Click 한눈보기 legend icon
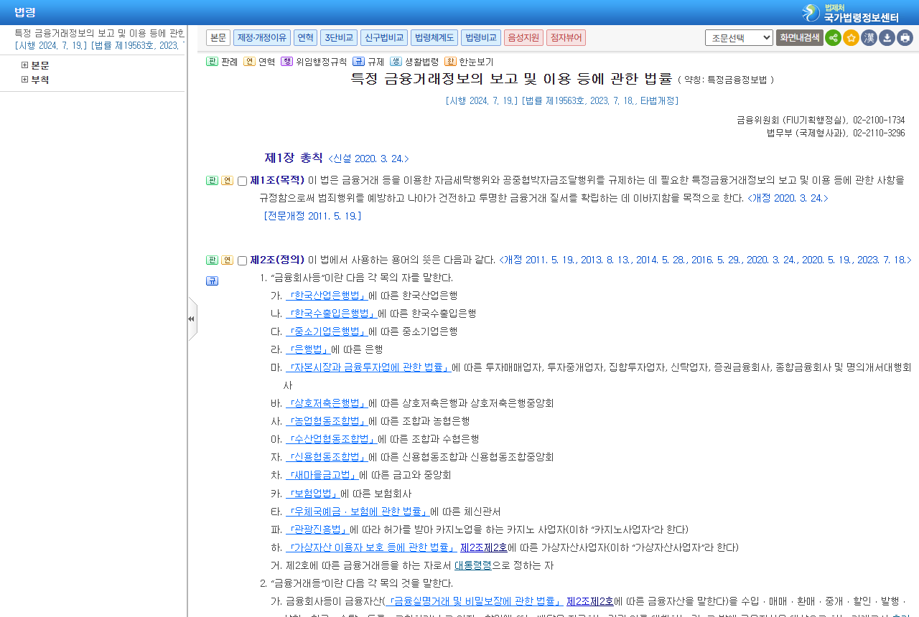Screen dimensions: 919x617 point(450,62)
